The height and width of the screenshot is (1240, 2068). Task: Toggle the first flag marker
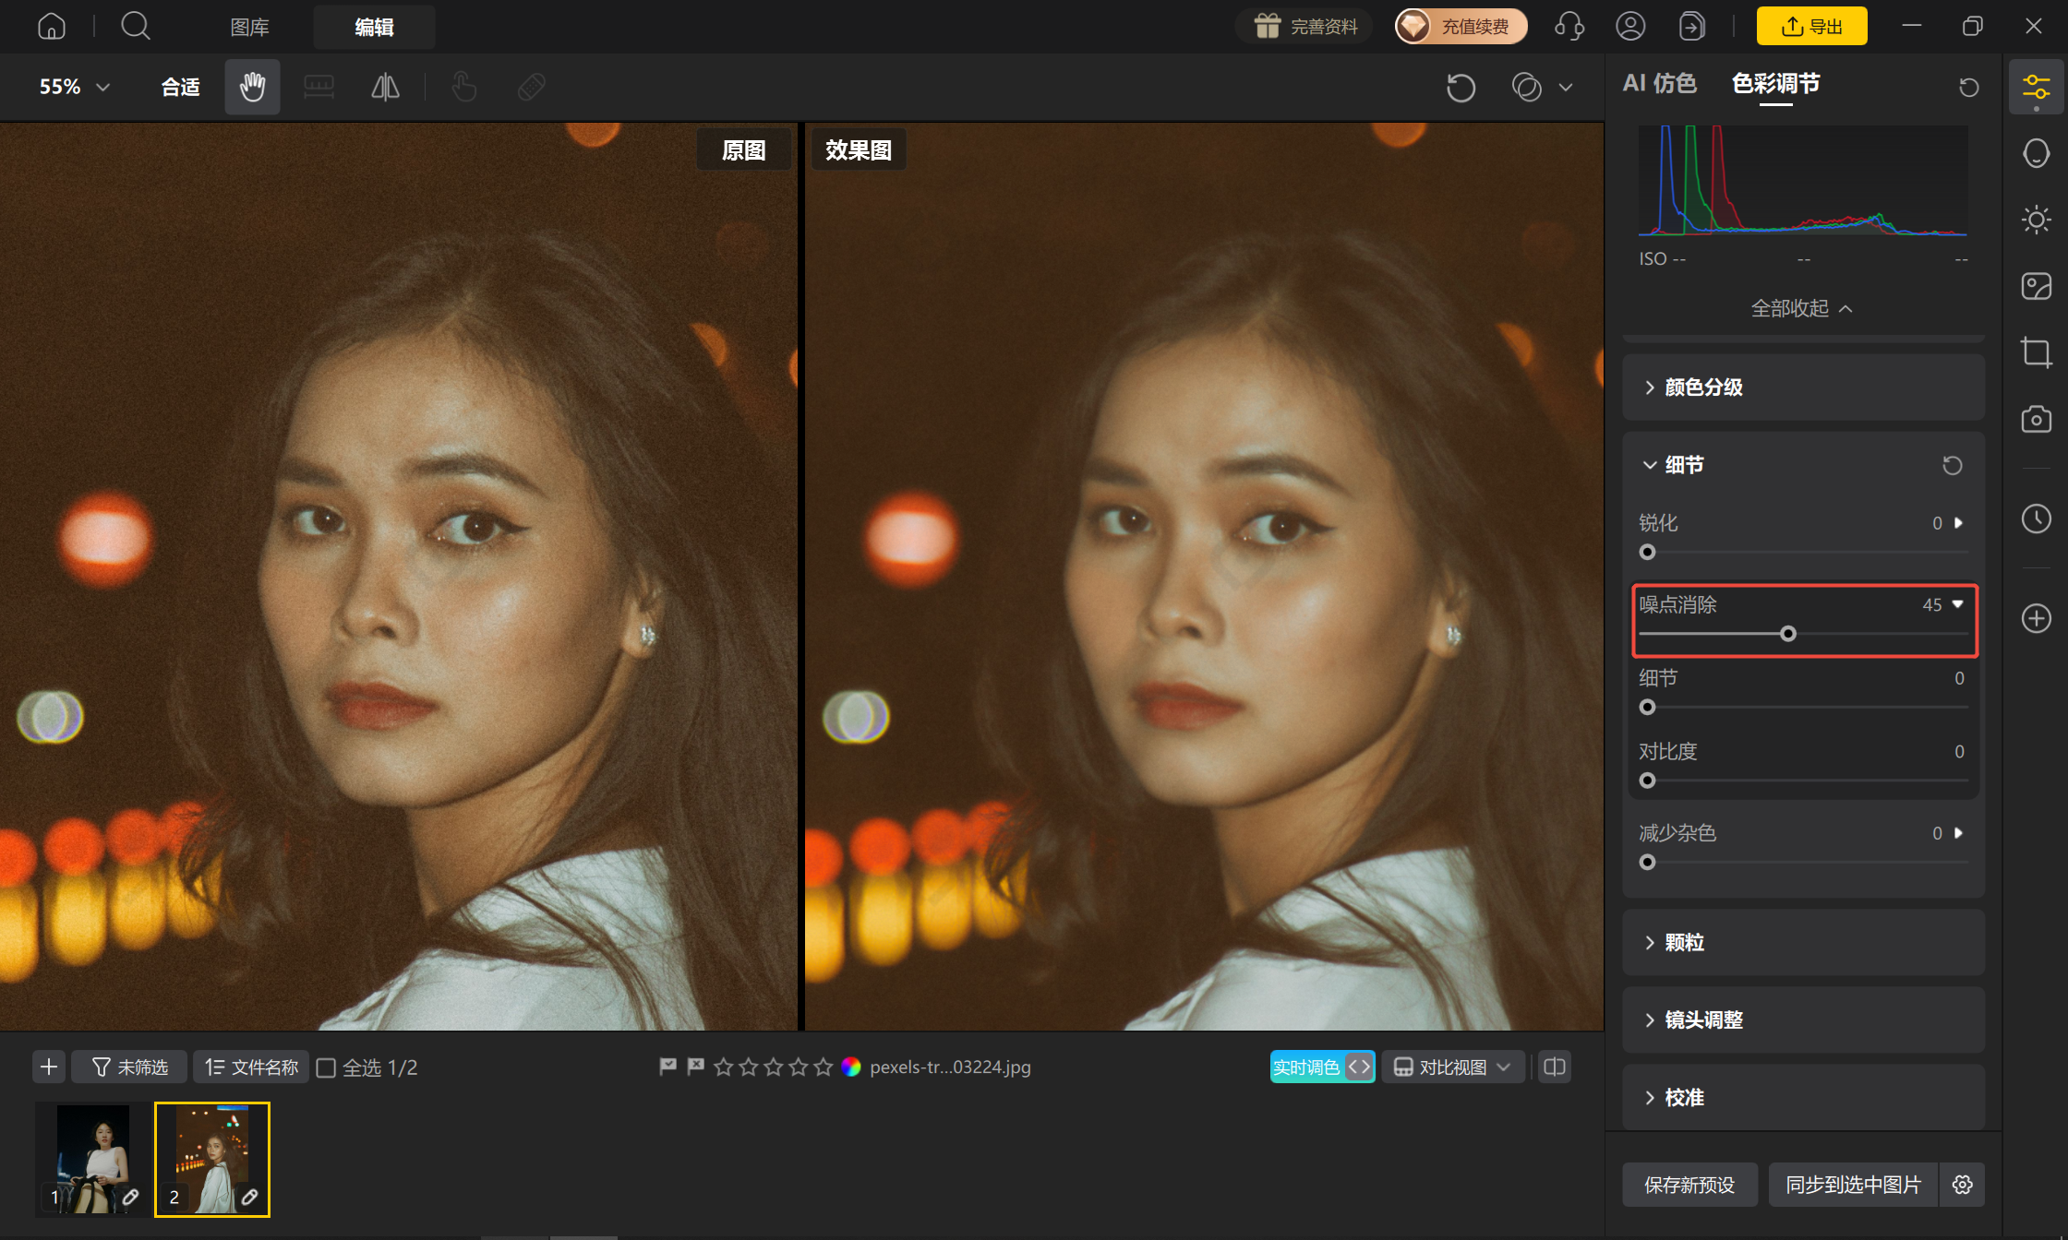coord(667,1067)
